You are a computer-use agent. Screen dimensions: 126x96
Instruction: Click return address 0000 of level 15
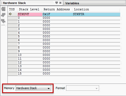pyautogui.click(x=46, y=74)
